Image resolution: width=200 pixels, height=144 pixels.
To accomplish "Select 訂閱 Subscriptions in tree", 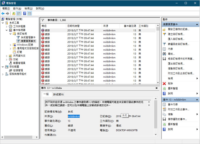I will coord(19,52).
